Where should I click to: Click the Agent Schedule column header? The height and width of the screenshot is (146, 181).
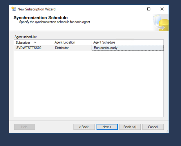coord(128,42)
